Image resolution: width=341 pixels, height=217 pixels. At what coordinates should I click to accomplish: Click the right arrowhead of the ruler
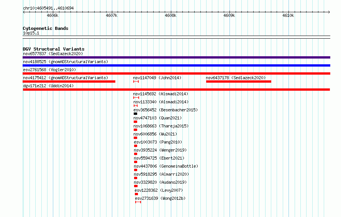pyautogui.click(x=329, y=12)
